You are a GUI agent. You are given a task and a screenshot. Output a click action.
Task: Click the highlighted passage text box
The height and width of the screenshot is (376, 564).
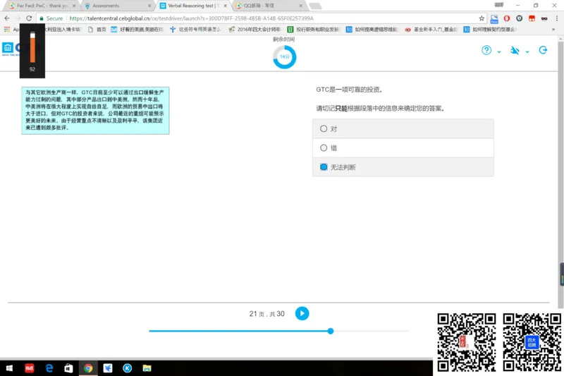coord(95,111)
